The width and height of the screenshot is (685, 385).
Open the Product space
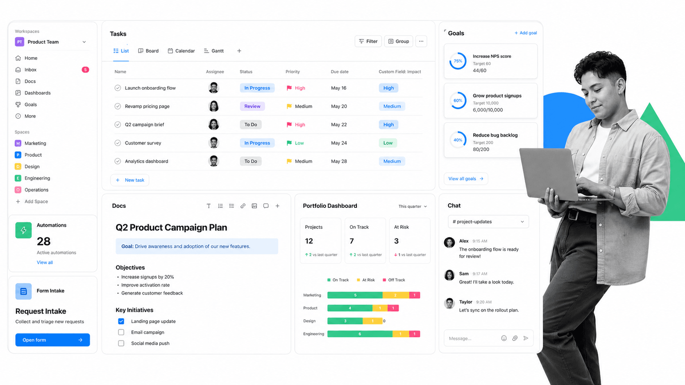(x=28, y=155)
